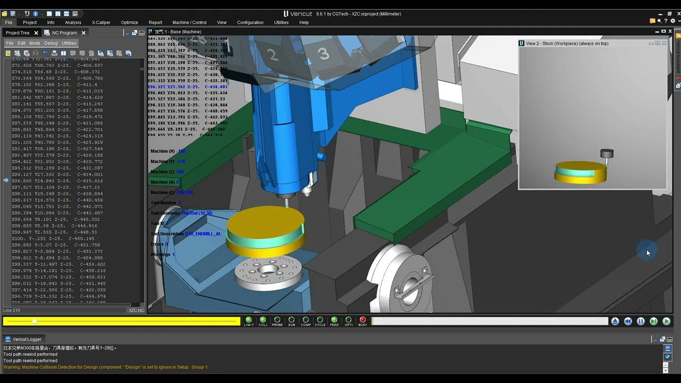Open the tool manager wrench icon
The image size is (681, 383).
[27, 14]
